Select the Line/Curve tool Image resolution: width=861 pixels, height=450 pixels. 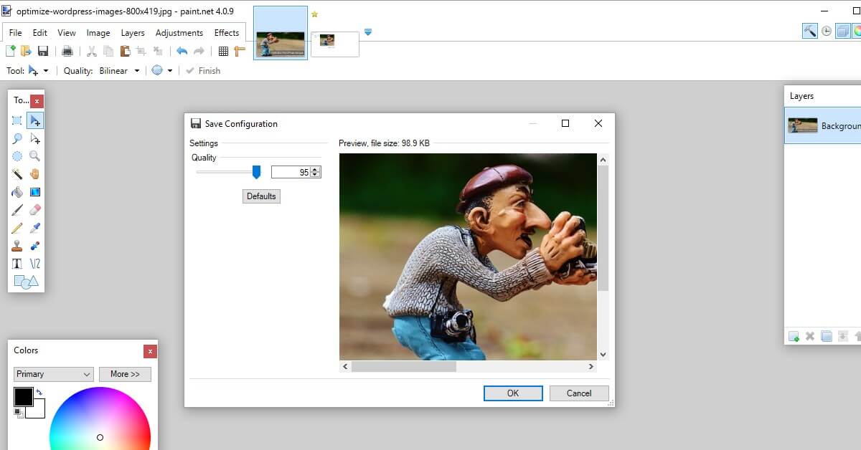click(x=34, y=264)
